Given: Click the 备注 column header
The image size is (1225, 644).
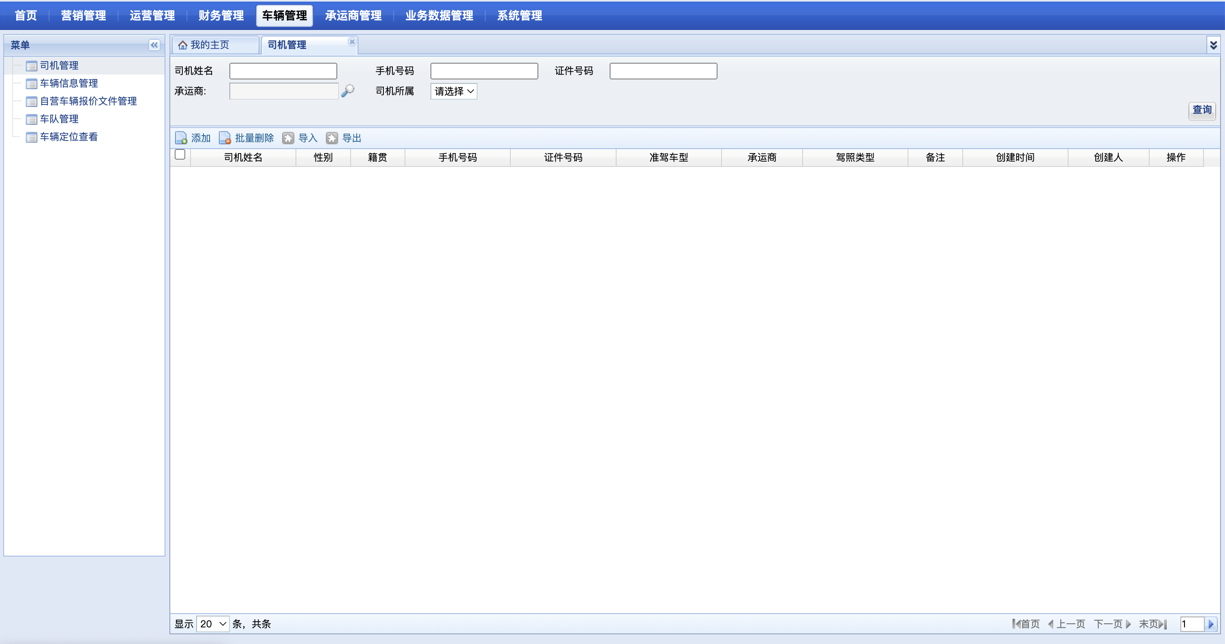Looking at the screenshot, I should point(936,157).
